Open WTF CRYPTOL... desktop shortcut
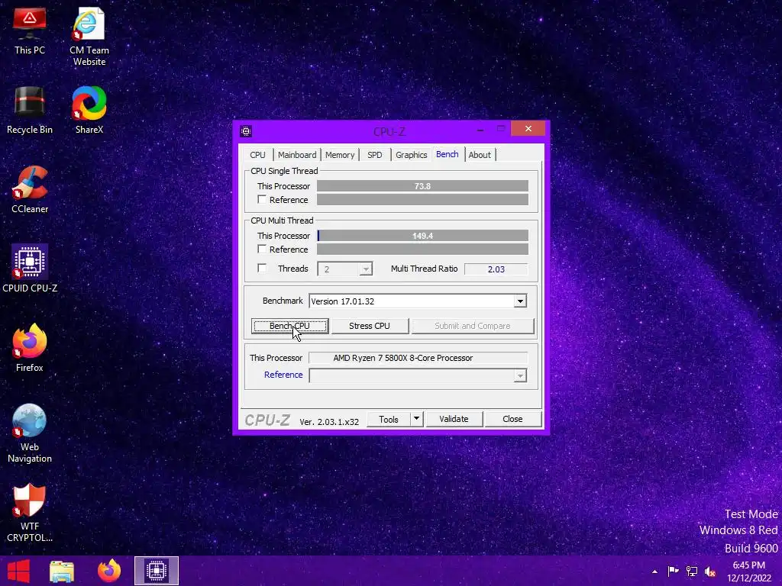Viewport: 782px width, 586px height. point(30,513)
